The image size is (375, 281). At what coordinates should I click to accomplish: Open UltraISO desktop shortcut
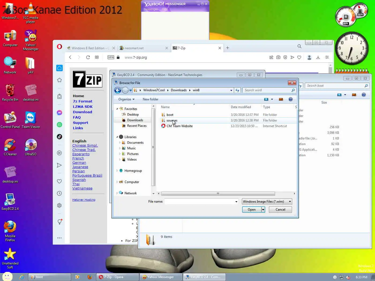pos(31,147)
